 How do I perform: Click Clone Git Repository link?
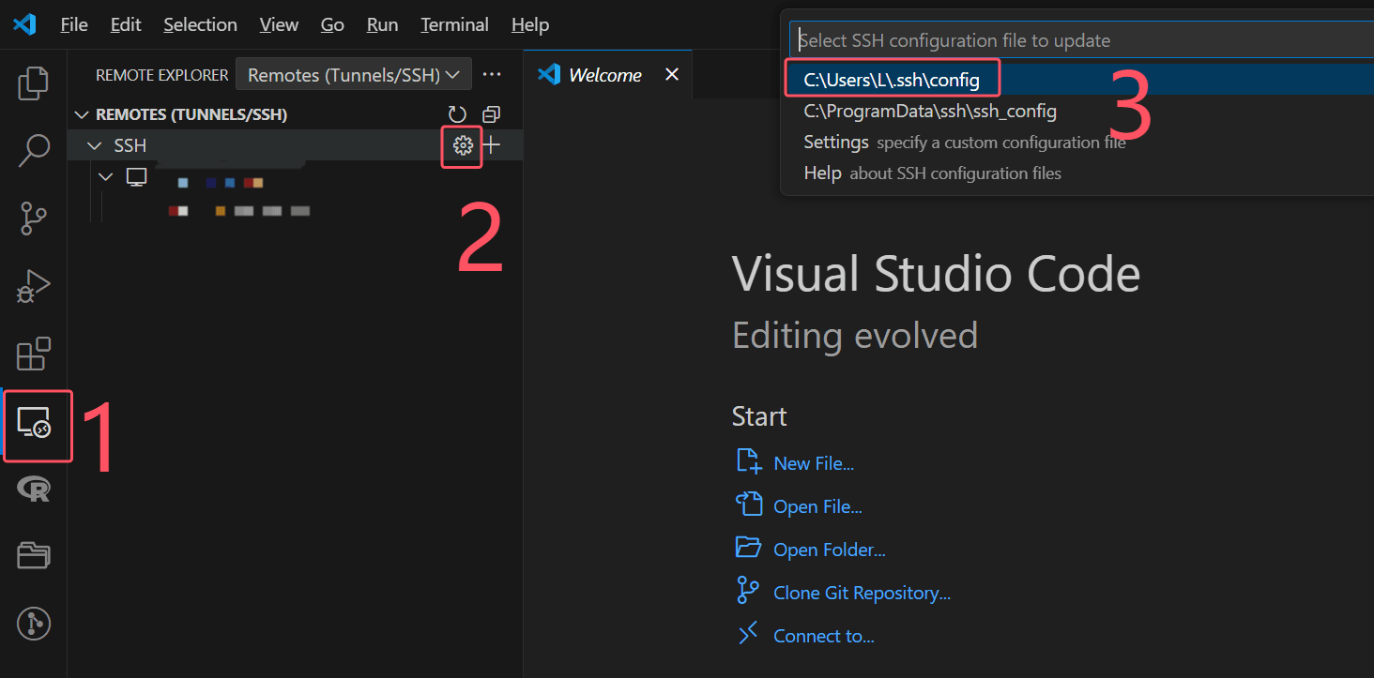coord(861,593)
